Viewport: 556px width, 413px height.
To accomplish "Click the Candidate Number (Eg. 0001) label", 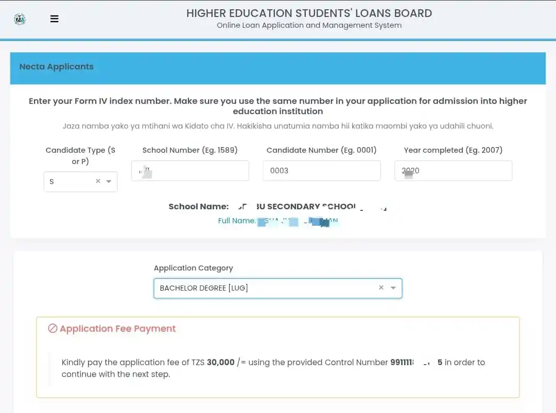I will pos(322,150).
